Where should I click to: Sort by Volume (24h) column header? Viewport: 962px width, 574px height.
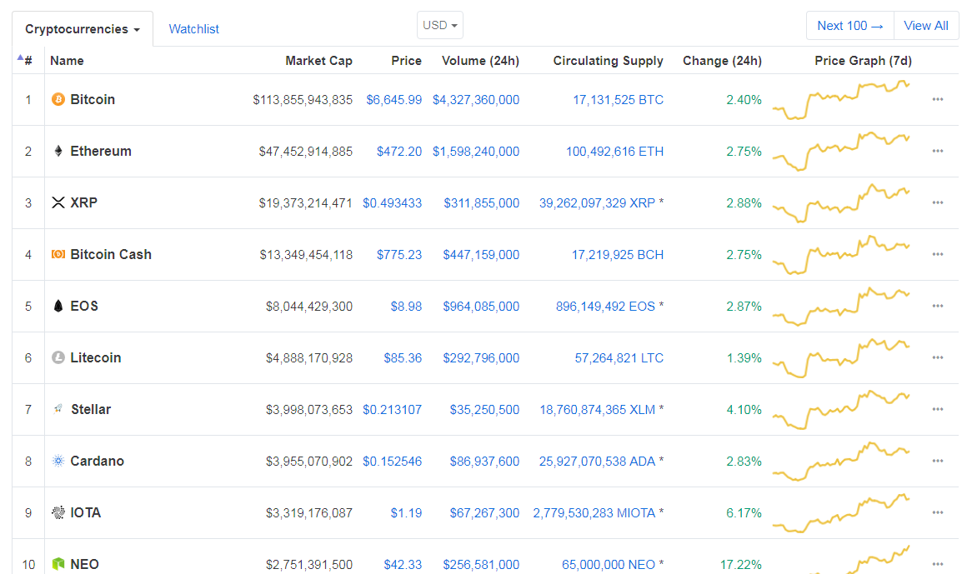pos(480,61)
